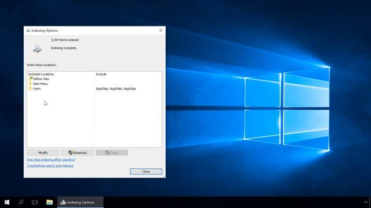The image size is (371, 208).
Task: Click the 'Index these locations:' label
Action: [x=42, y=65]
